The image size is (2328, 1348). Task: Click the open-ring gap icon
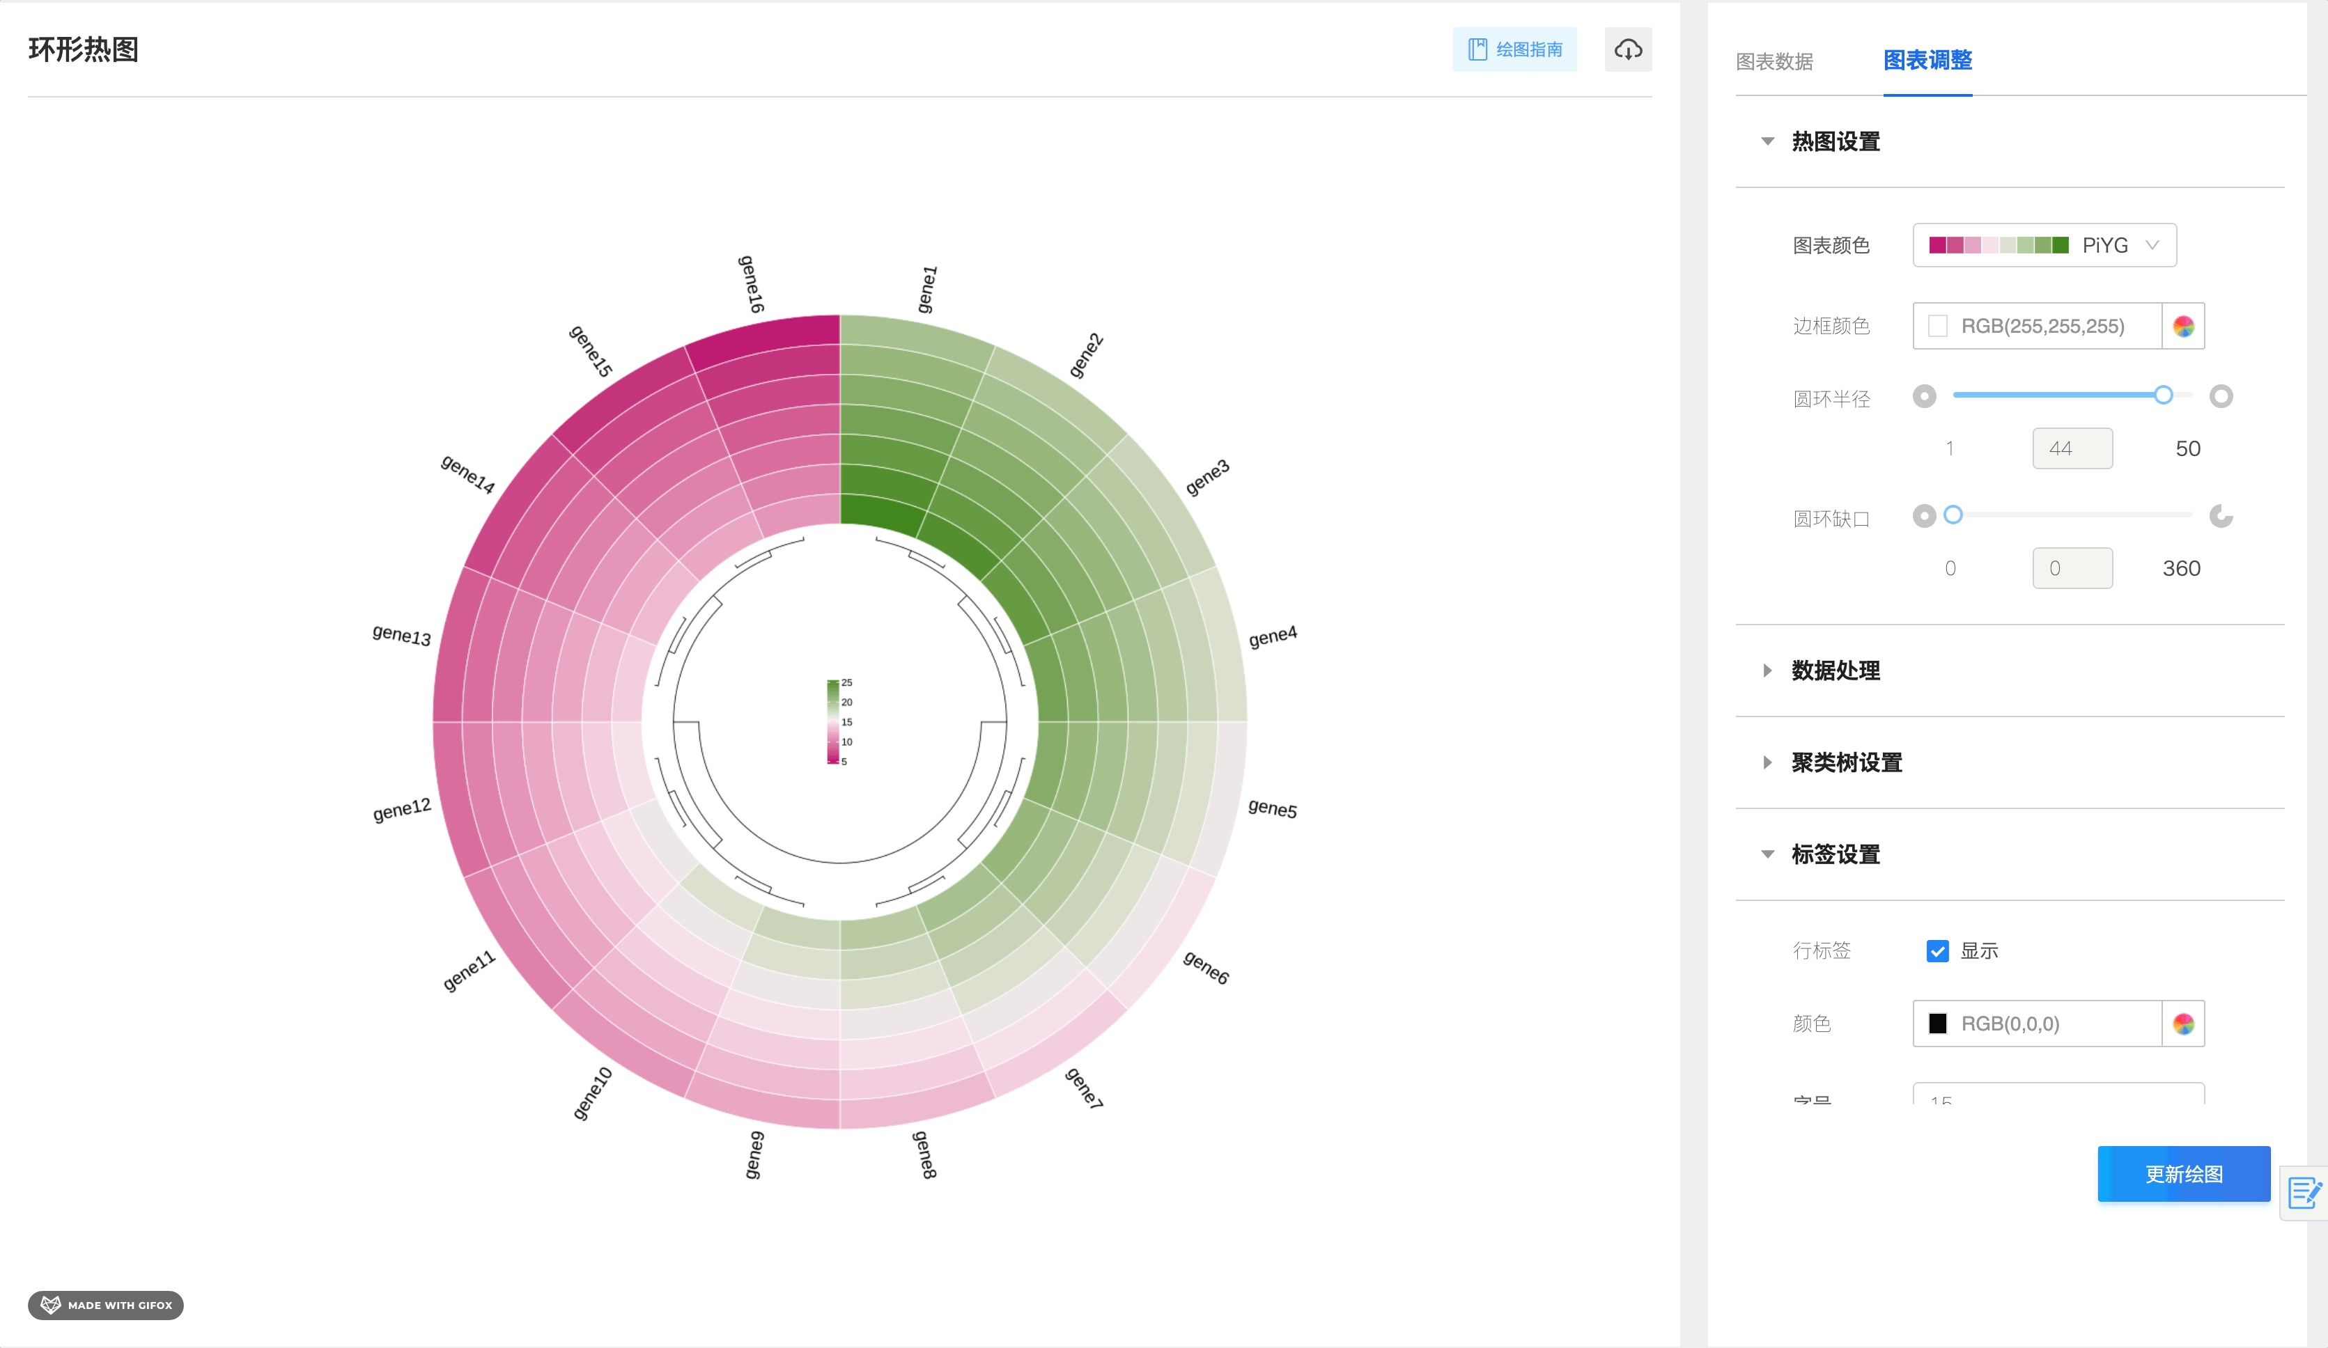pos(2220,515)
